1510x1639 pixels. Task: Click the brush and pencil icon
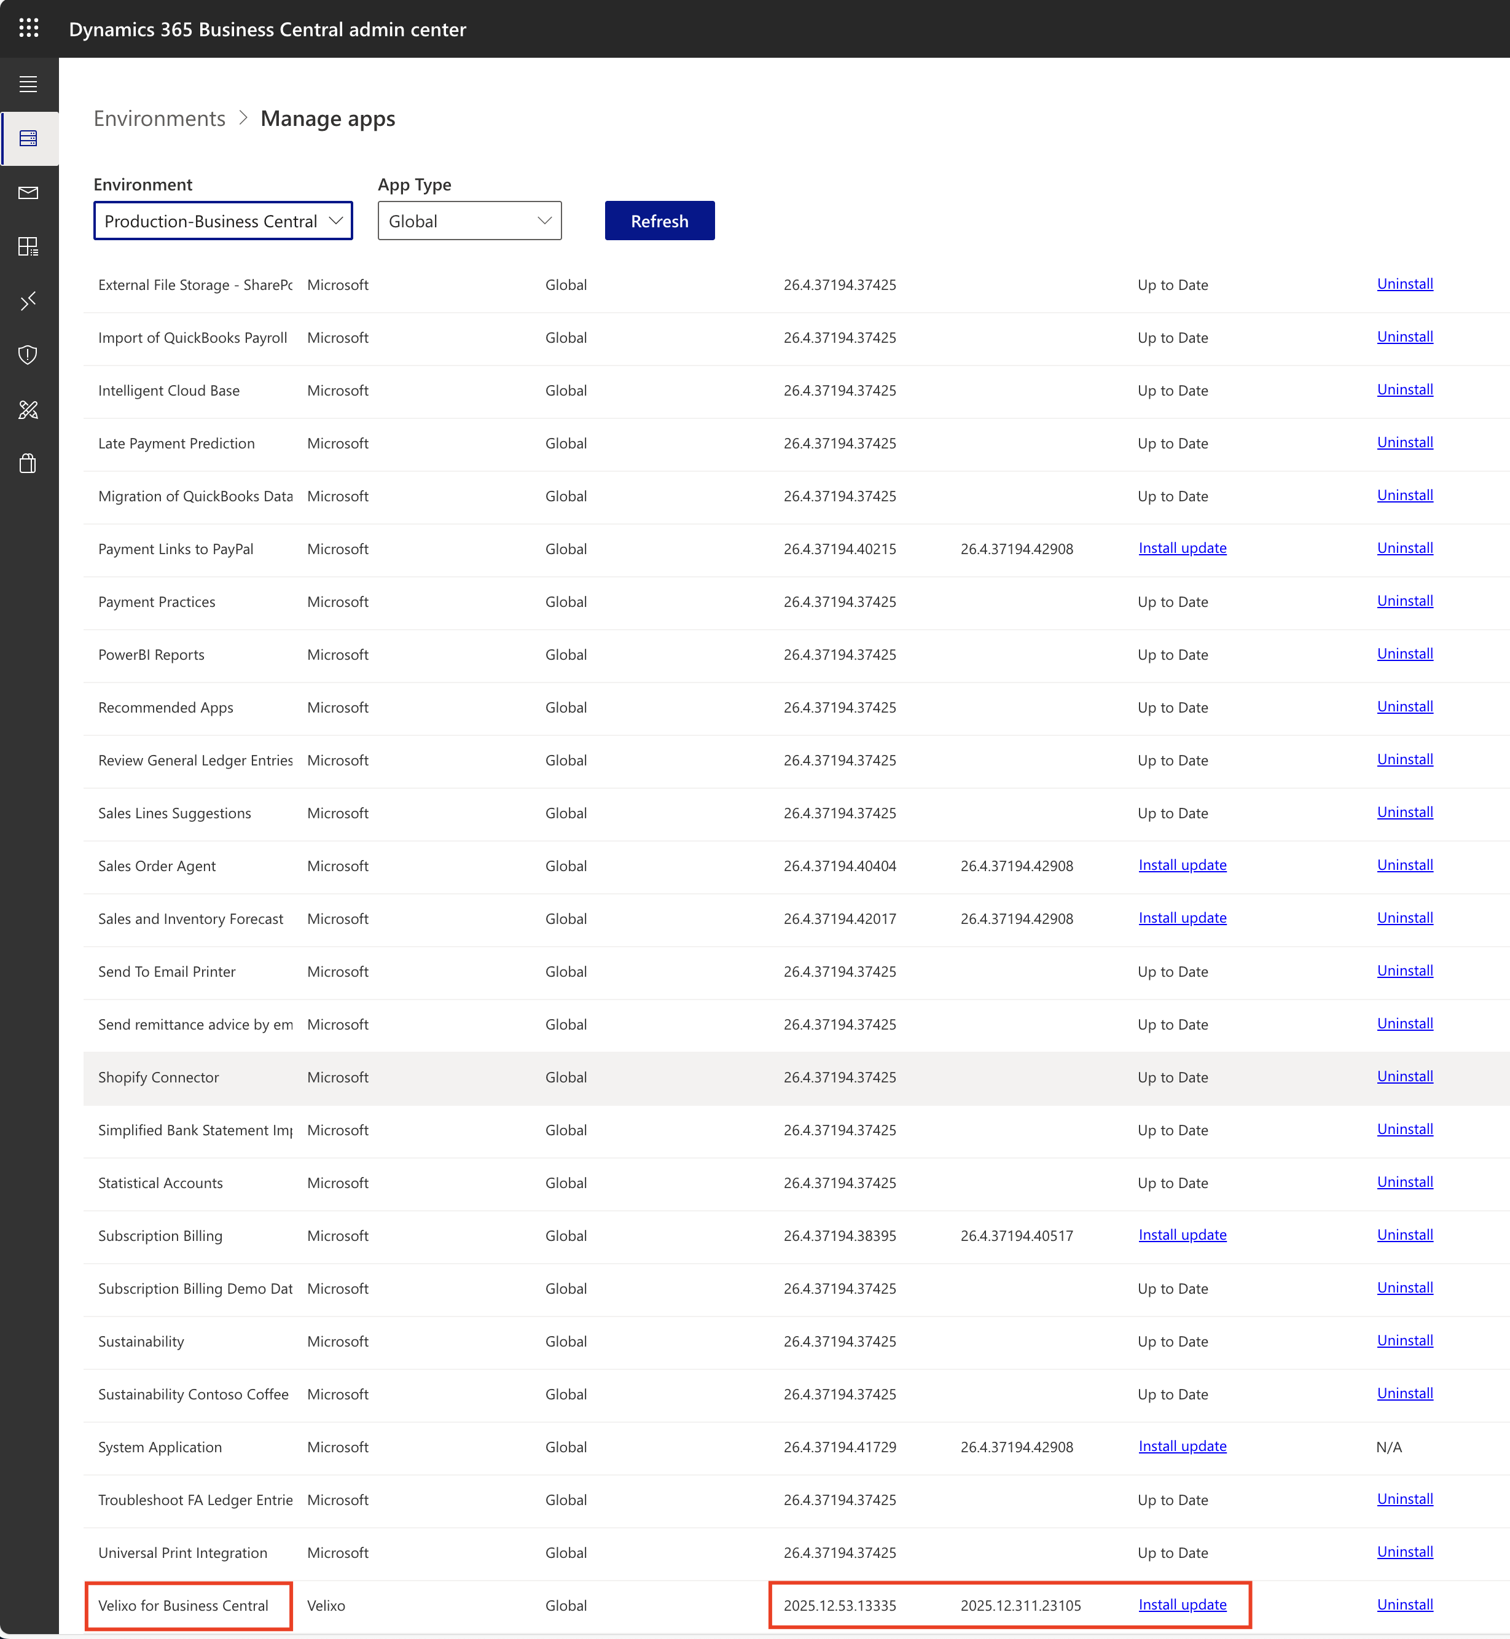point(29,409)
